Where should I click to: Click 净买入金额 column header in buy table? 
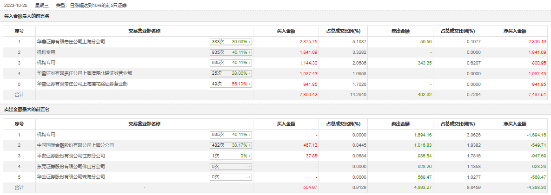514,31
